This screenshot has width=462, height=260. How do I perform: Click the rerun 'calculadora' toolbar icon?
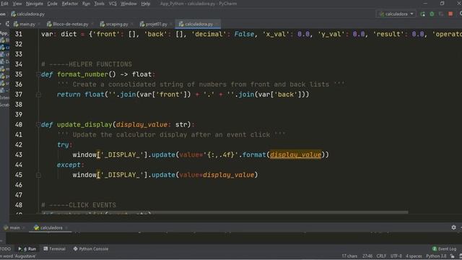pos(422,14)
